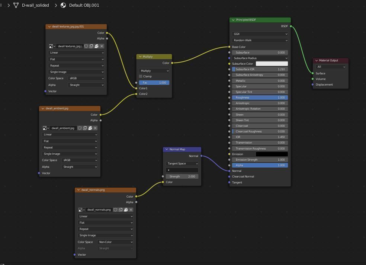
Task: Open Multiply blend type dropdown
Action: (154, 71)
